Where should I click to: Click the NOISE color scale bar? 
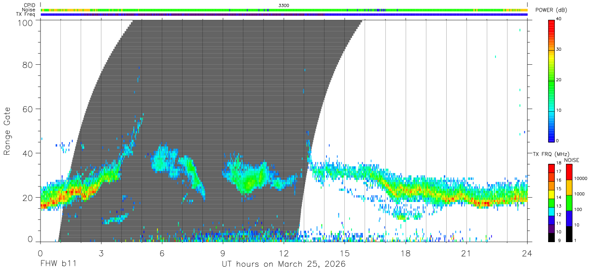pyautogui.click(x=568, y=203)
